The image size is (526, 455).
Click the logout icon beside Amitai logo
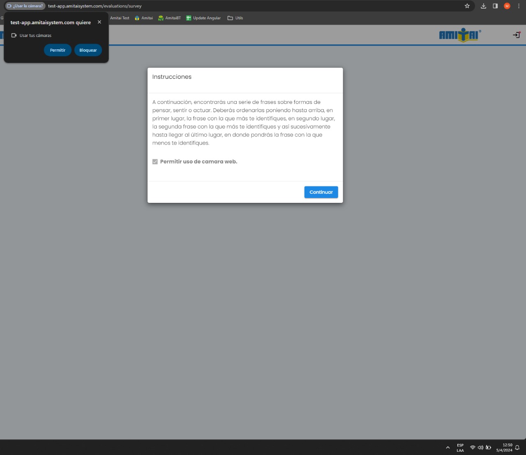(x=517, y=35)
